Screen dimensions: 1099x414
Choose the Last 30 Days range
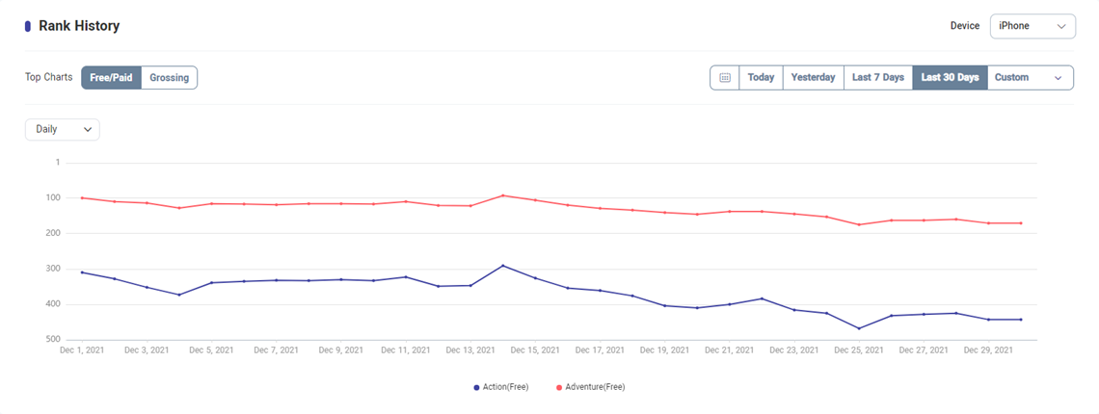point(950,78)
